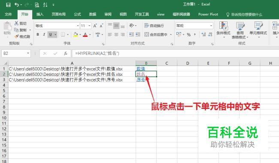Open number format dropdown (常规)

coord(211,26)
